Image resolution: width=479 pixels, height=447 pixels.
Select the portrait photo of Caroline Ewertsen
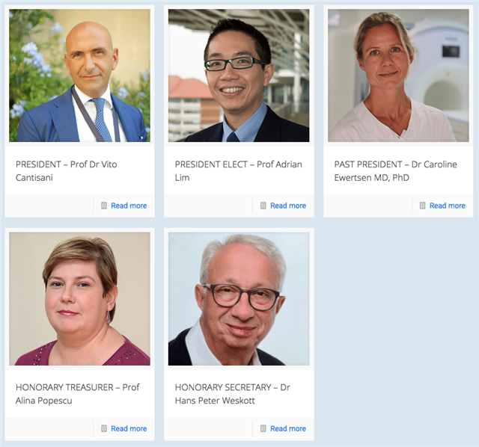pos(398,75)
